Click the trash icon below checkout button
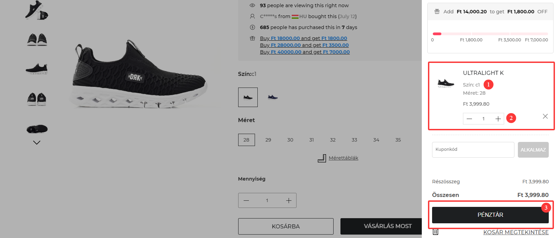Image resolution: width=557 pixels, height=238 pixels. 436,232
